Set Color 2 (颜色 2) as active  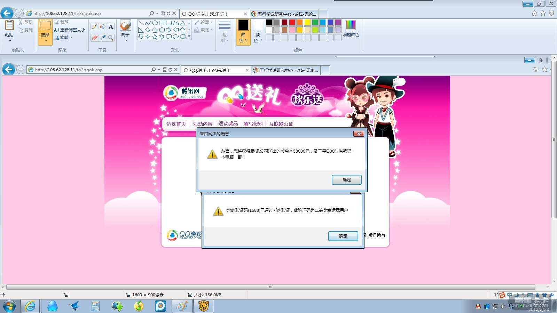(x=258, y=31)
